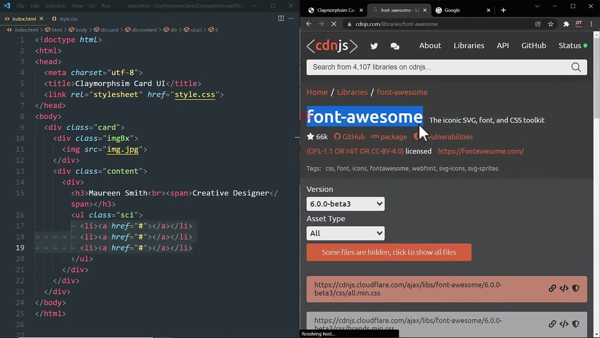
Task: Go to Libraries in breadcrumb
Action: tap(352, 92)
